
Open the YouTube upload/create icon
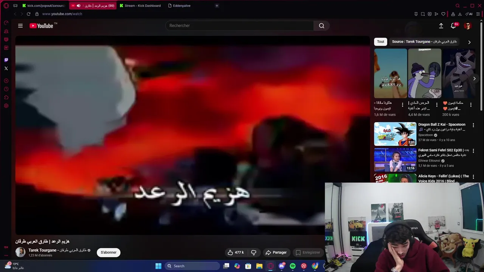click(x=441, y=26)
